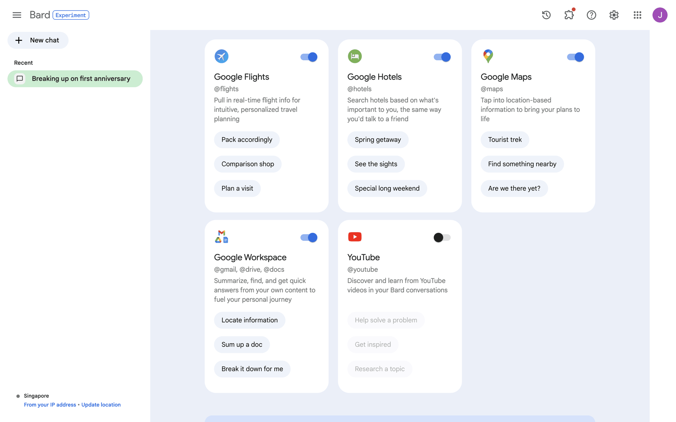Click the Google Workspace title
Screen dimensions: 676x422
[x=250, y=257]
